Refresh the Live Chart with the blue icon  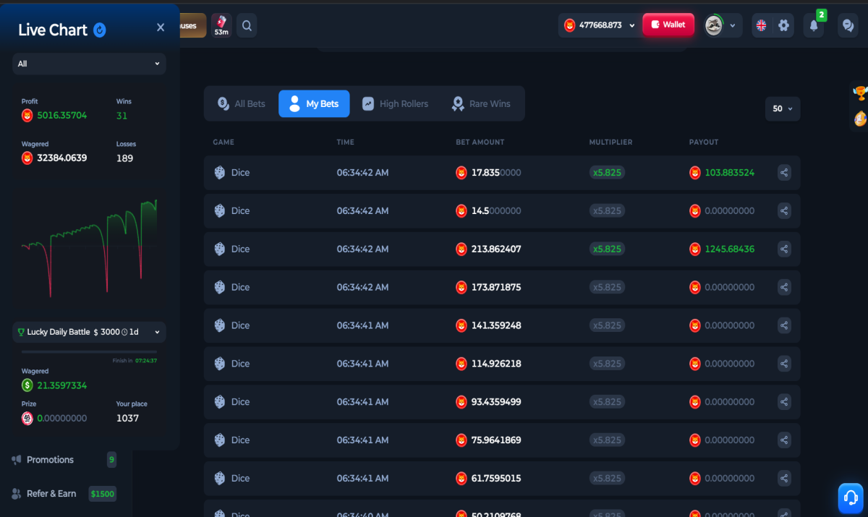100,30
